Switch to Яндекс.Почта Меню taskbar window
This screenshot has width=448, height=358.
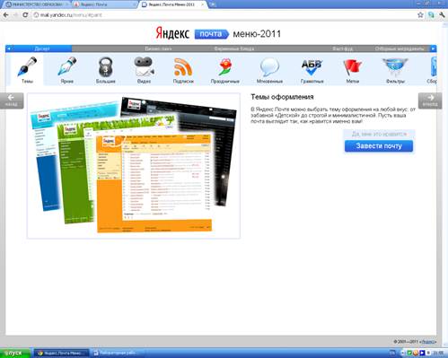coord(61,354)
